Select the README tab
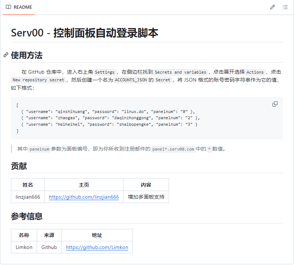The width and height of the screenshot is (295, 265). [19, 7]
